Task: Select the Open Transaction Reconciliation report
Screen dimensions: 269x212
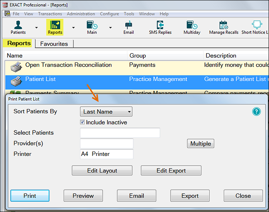Action: pyautogui.click(x=69, y=65)
